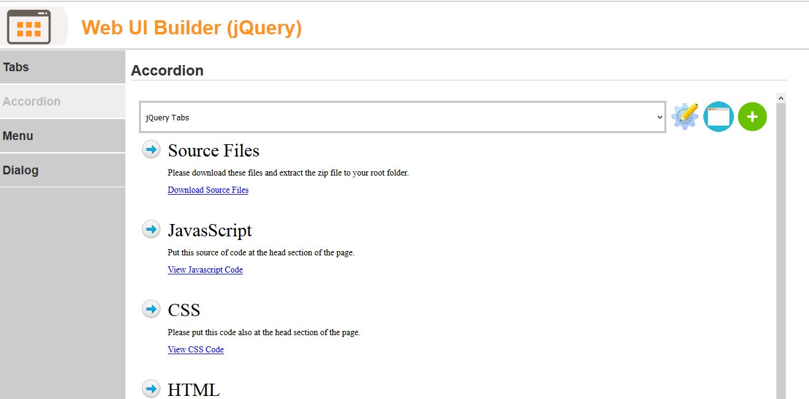Select the Accordion sidebar item
Image resolution: width=809 pixels, height=399 pixels.
point(63,101)
